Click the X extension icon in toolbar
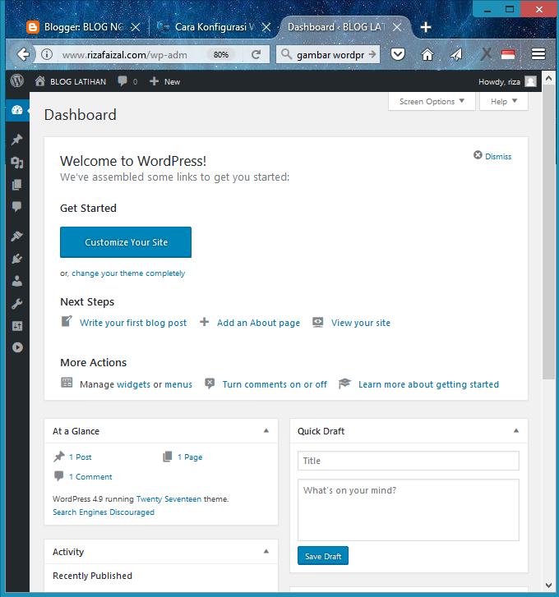The image size is (559, 597). coord(486,54)
